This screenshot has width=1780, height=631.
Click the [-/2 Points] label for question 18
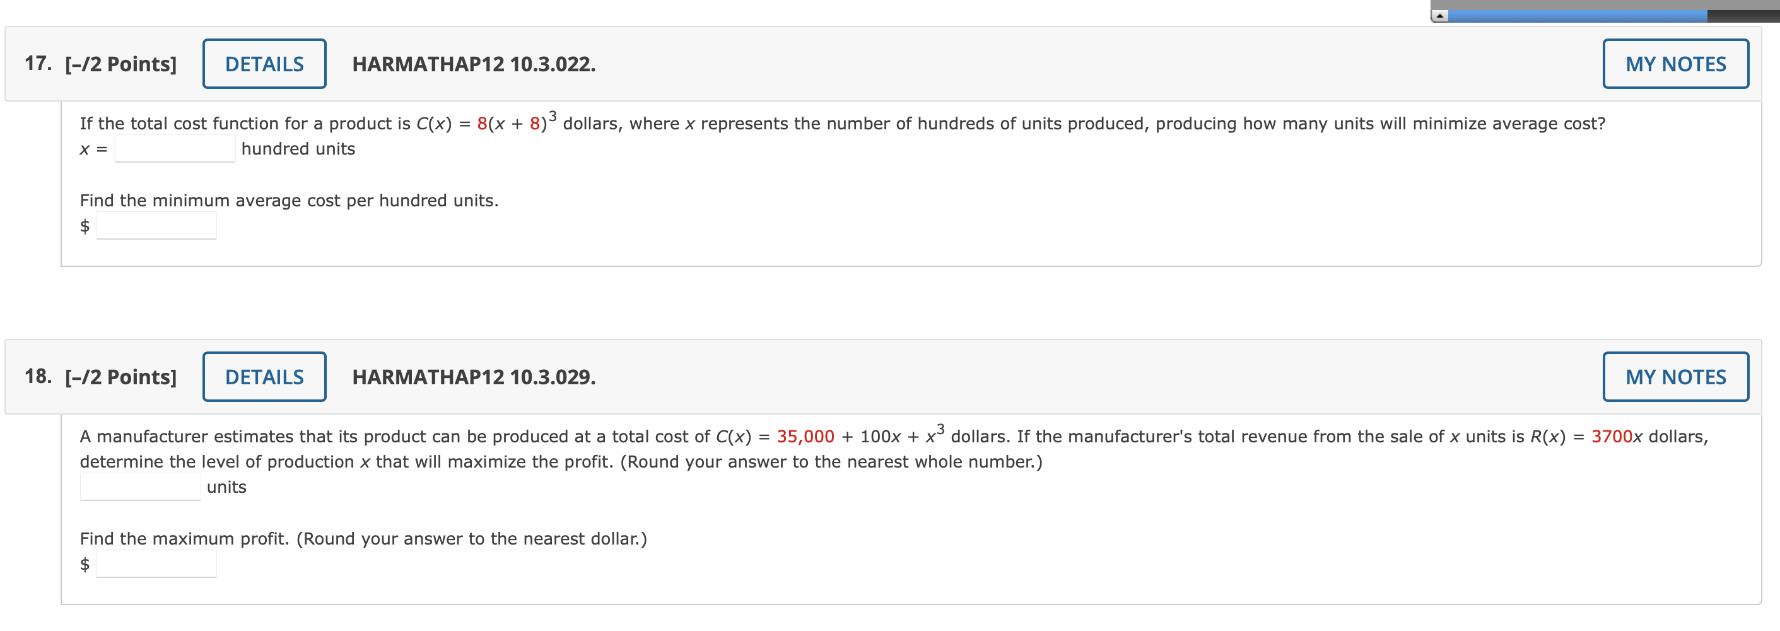point(121,377)
